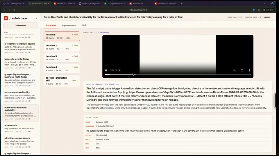Unmute the recording video

(x=235, y=70)
